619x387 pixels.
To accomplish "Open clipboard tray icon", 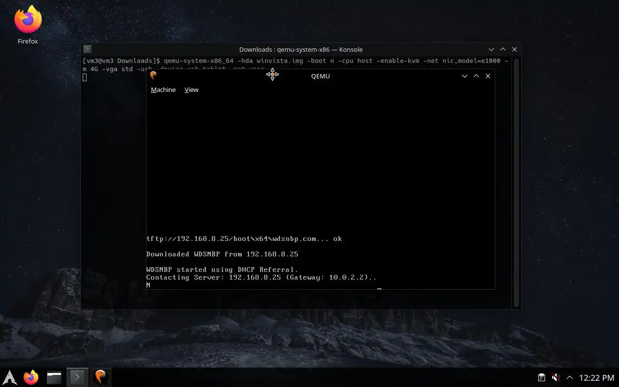I will (542, 377).
